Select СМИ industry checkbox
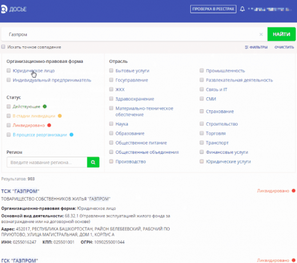The height and width of the screenshot is (263, 297). pyautogui.click(x=202, y=98)
